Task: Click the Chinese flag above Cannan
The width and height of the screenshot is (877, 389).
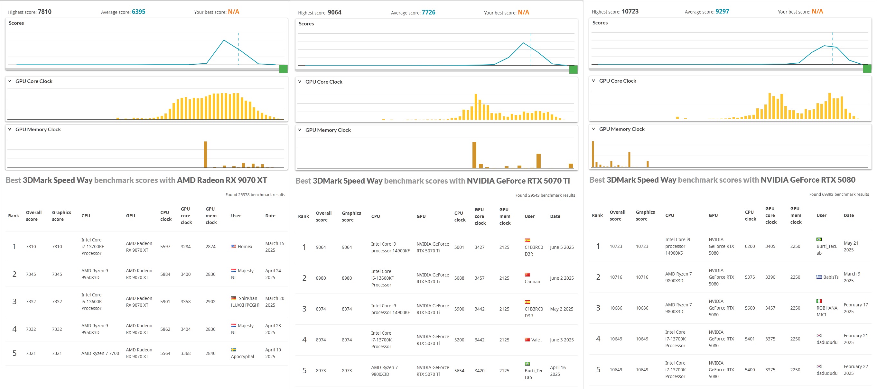Action: [x=527, y=275]
